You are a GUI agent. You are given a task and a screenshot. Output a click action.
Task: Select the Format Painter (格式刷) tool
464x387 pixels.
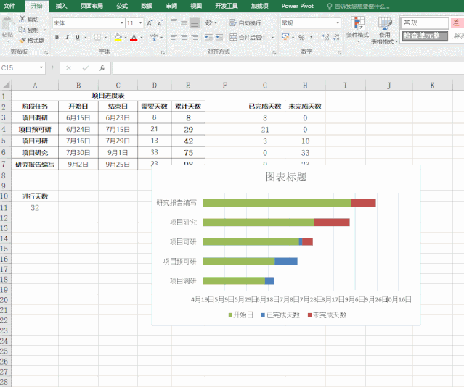point(23,41)
